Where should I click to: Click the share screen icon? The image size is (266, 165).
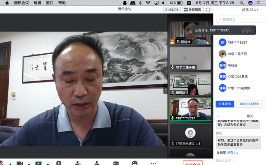coord(38,163)
